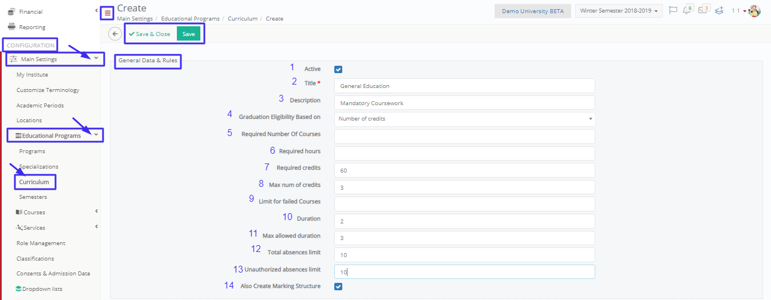Open Winter Semester 2018-2019 period selector

pyautogui.click(x=618, y=11)
